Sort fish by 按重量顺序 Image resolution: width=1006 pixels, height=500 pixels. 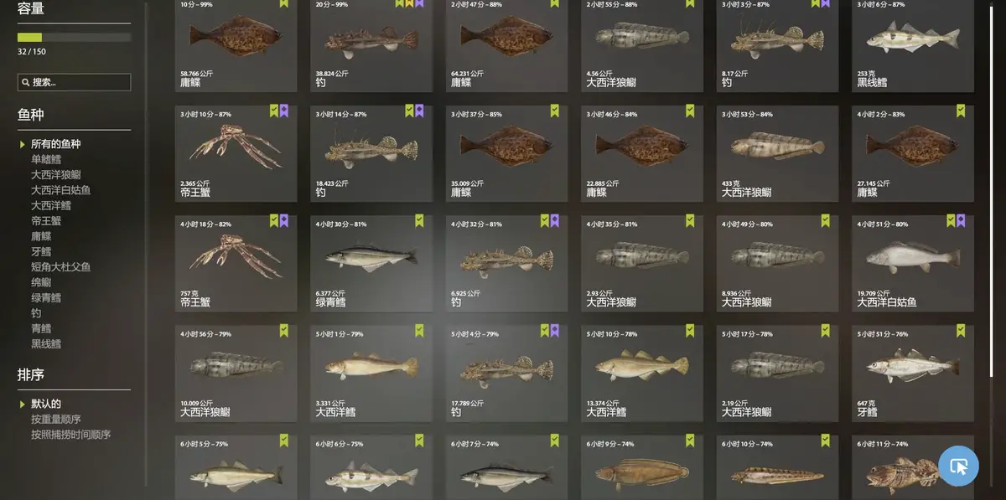point(56,419)
